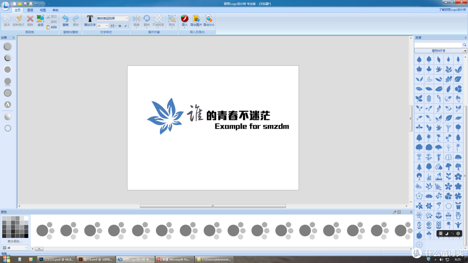Pick the maple leaf shape in resources
The height and width of the screenshot is (263, 468).
(419, 69)
